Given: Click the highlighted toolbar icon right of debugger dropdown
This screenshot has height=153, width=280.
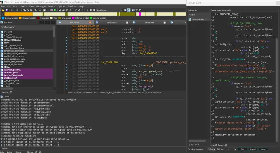Looking at the screenshot, I should tap(128, 10).
